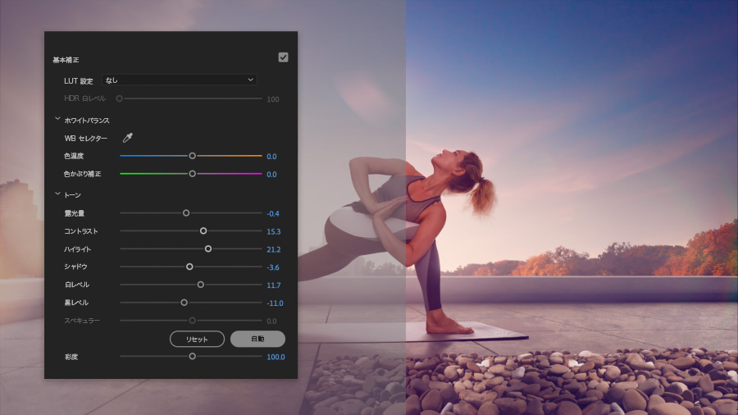The image size is (738, 415).
Task: Click the トーン section label
Action: pos(72,195)
